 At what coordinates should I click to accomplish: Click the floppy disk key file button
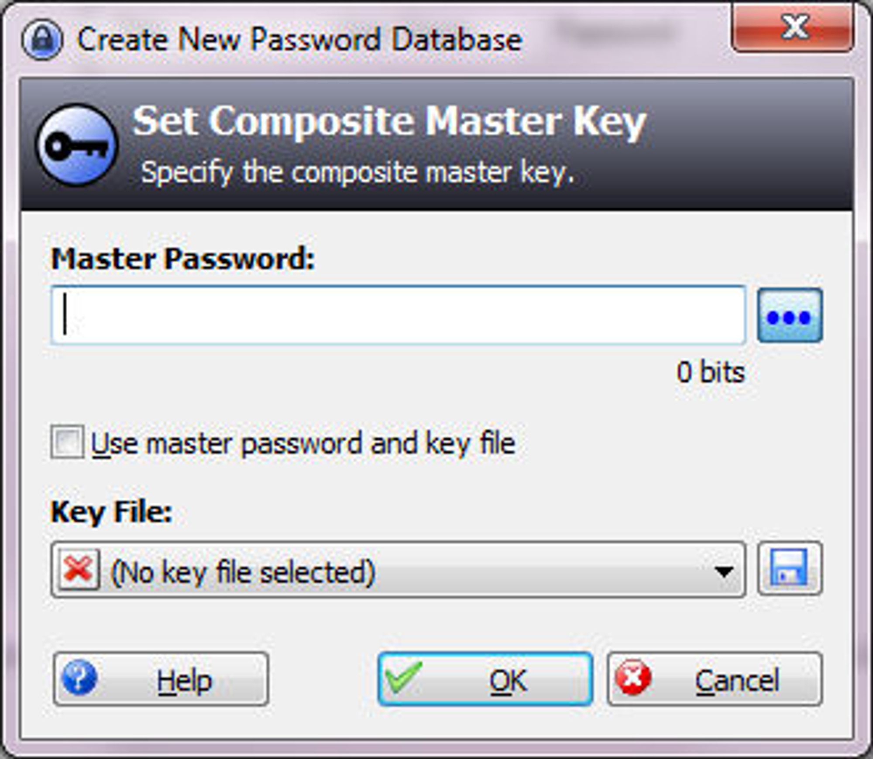[x=790, y=568]
